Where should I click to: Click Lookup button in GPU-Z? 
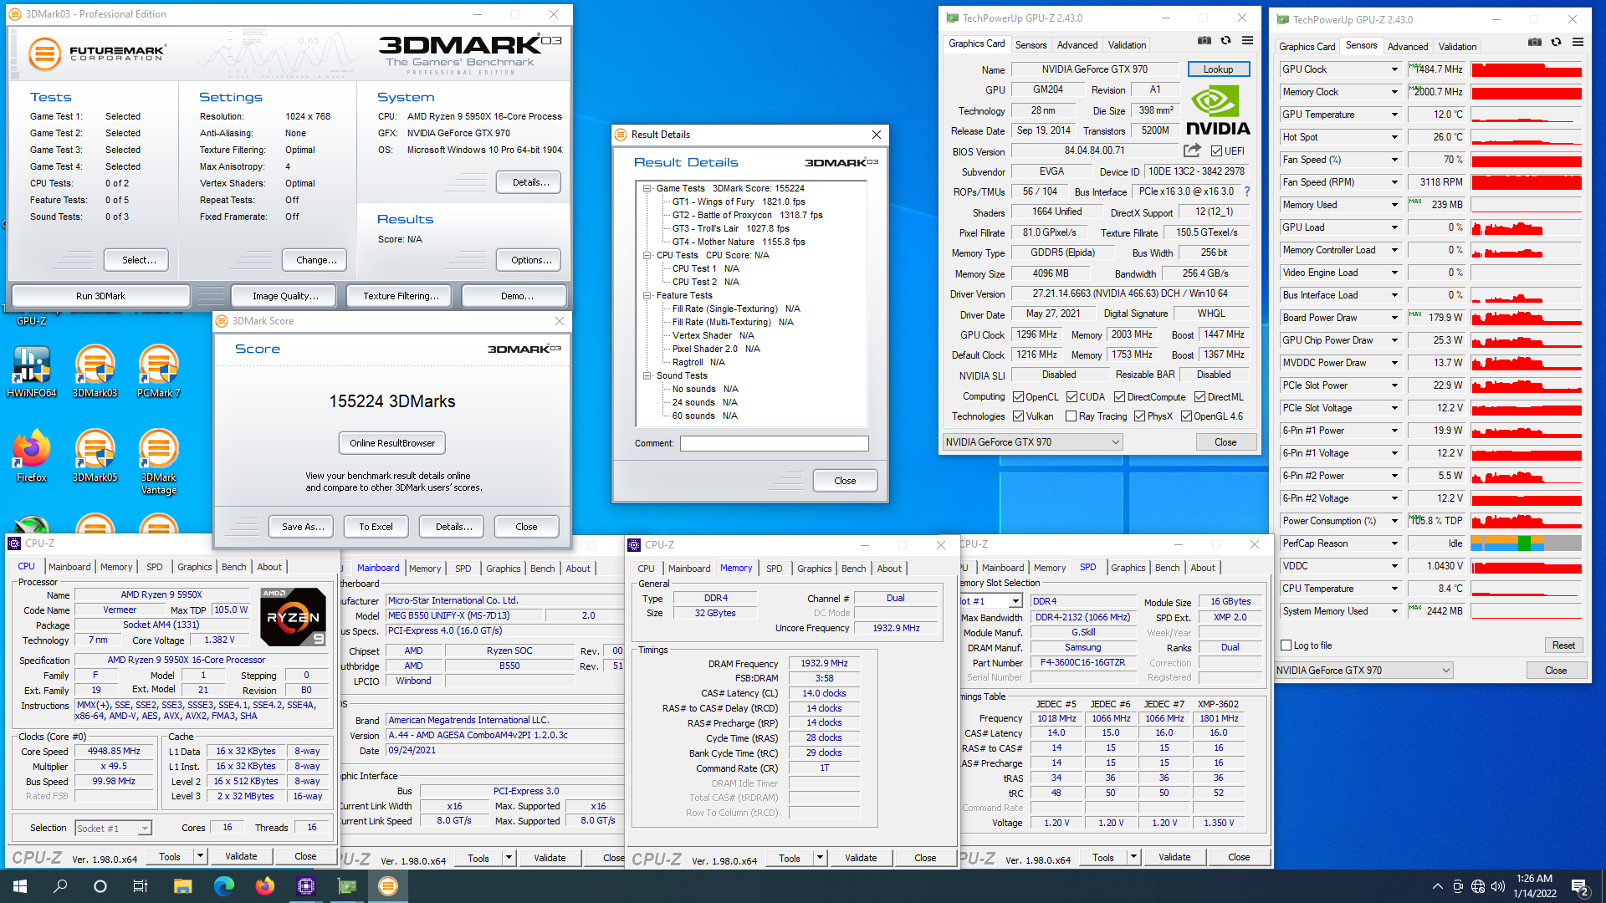tap(1218, 69)
